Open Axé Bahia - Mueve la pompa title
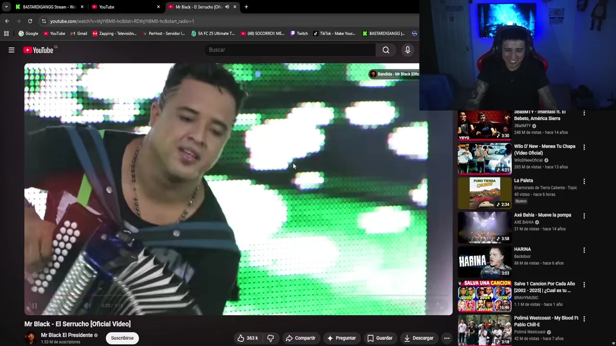The height and width of the screenshot is (346, 616). coord(542,215)
